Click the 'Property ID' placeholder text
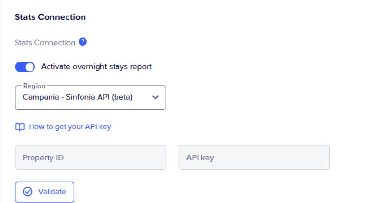Viewport: 365px width, 203px height. point(43,158)
